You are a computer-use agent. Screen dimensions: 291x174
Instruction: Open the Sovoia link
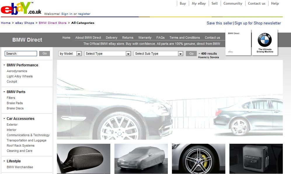tap(214, 57)
